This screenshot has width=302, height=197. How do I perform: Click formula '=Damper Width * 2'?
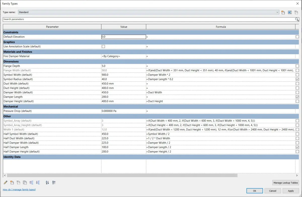(158, 75)
